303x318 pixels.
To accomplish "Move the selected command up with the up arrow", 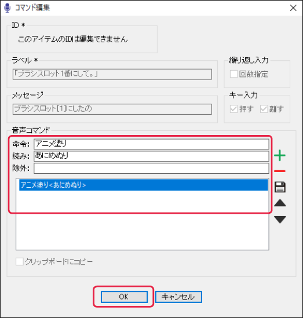I will pos(280,203).
